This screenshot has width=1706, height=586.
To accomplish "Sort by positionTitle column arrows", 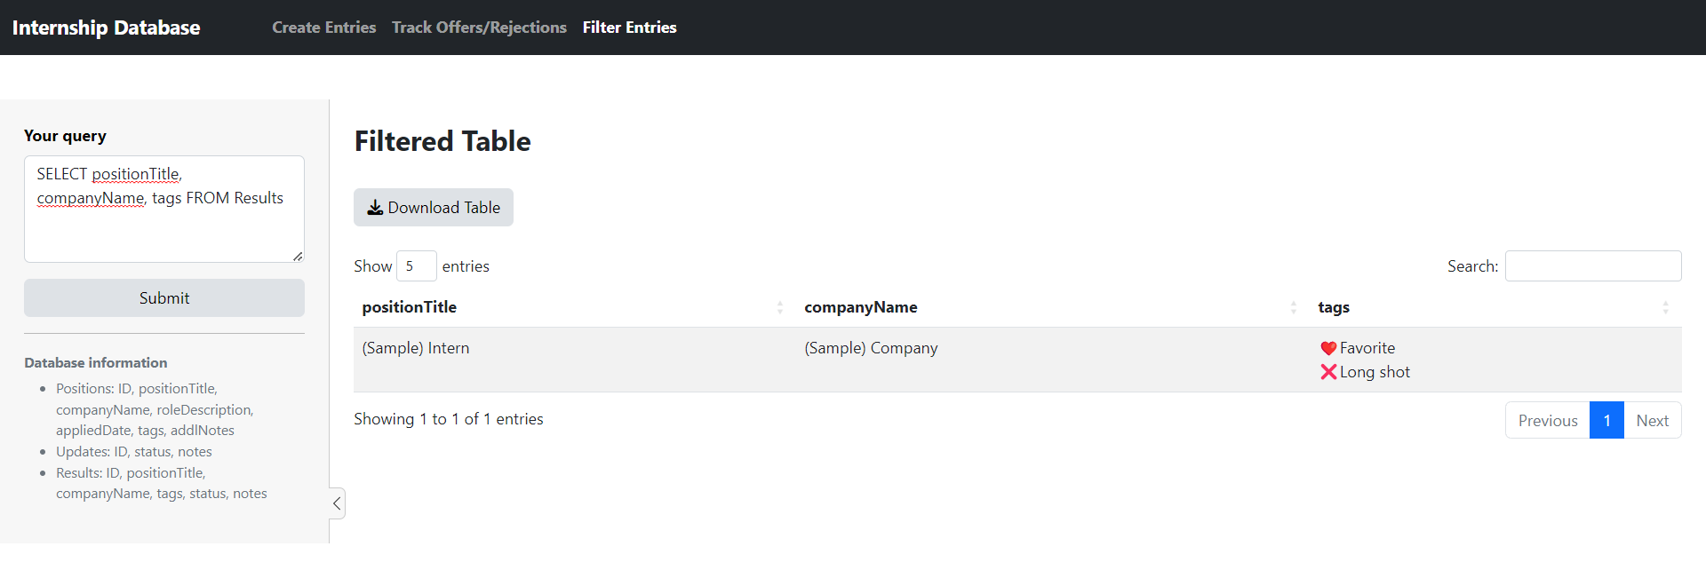I will point(779,307).
